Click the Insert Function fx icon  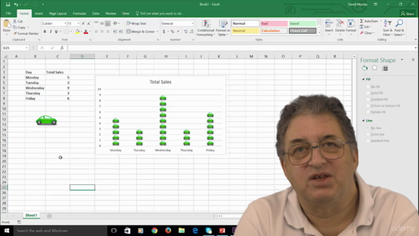click(x=62, y=48)
